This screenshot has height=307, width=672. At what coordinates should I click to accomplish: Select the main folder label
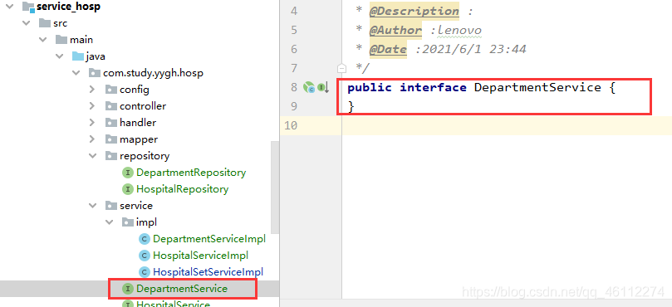point(81,40)
